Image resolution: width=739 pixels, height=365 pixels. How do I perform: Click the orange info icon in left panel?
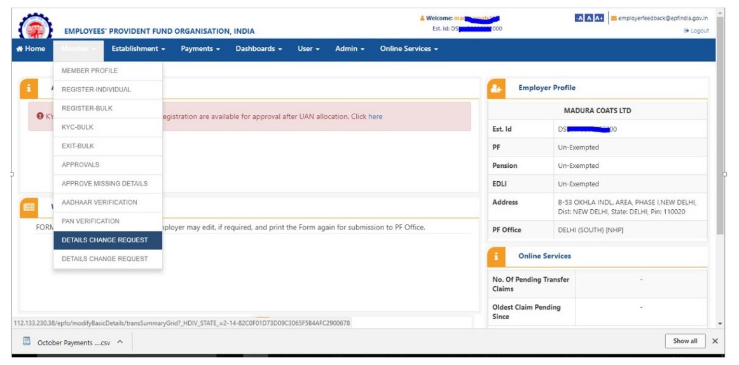pos(29,88)
